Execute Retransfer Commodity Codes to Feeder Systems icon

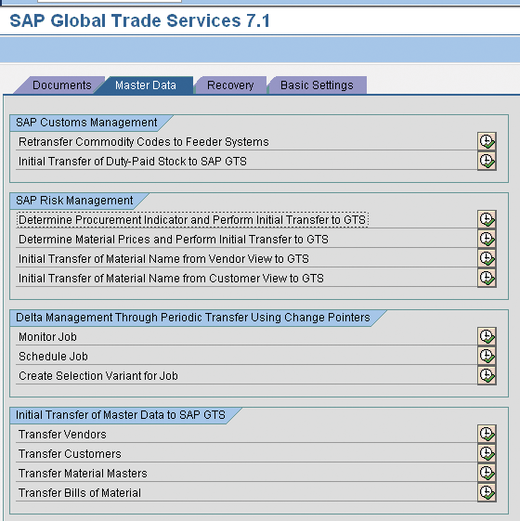click(487, 141)
